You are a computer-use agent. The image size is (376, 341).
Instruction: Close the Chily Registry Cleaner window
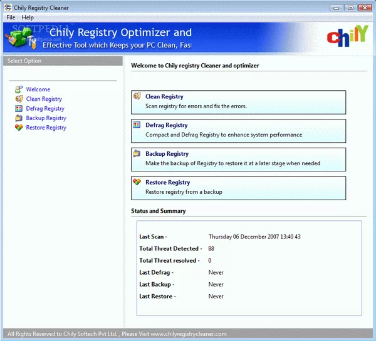[365, 8]
